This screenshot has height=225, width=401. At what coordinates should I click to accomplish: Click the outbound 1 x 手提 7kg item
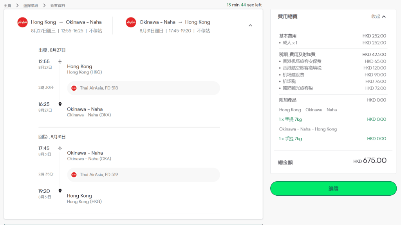pos(291,120)
